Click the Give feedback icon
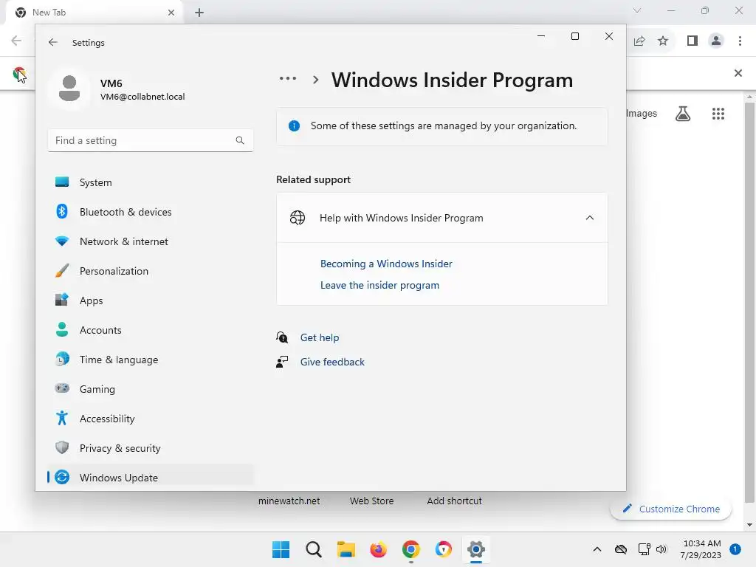 [282, 362]
